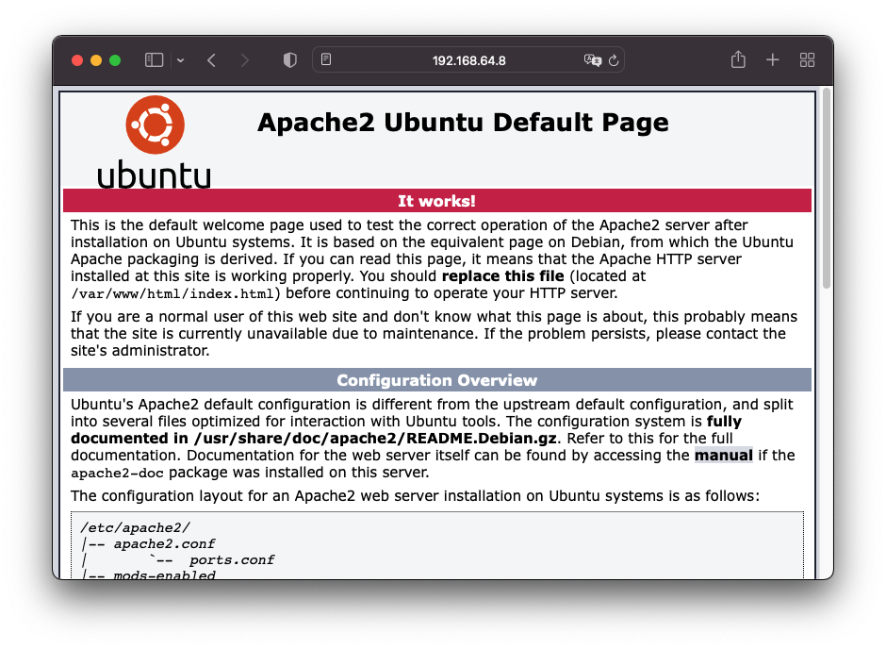This screenshot has height=649, width=886.
Task: Show the tab overview grid icon
Action: point(807,60)
